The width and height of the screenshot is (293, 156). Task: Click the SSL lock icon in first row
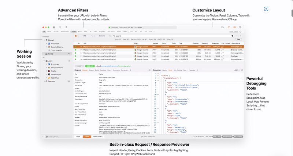tap(222, 47)
